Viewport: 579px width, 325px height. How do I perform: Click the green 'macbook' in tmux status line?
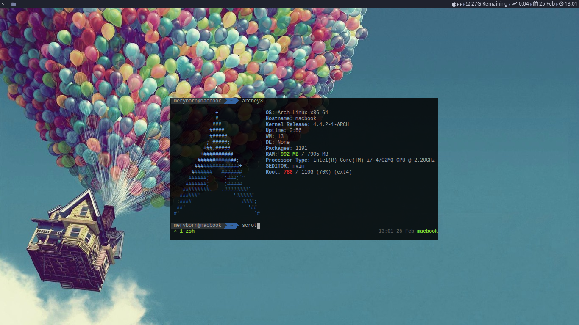[427, 231]
